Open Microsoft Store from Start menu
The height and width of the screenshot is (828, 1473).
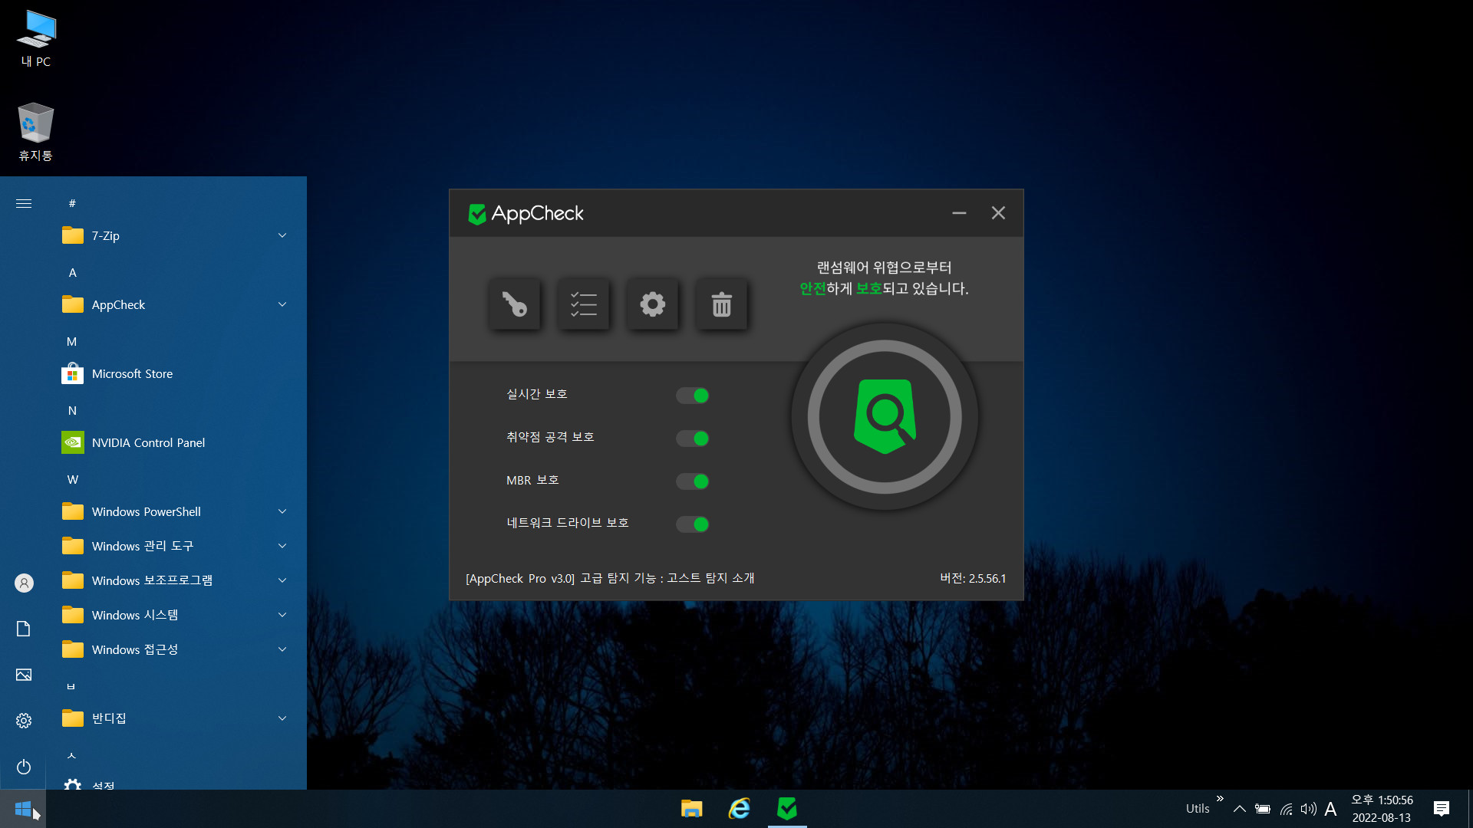pos(176,373)
